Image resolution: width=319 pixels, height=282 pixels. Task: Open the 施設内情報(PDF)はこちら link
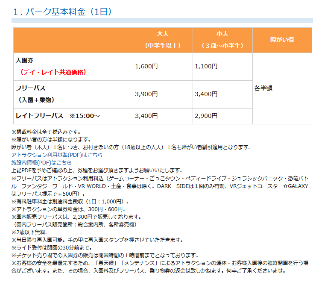tap(41, 163)
